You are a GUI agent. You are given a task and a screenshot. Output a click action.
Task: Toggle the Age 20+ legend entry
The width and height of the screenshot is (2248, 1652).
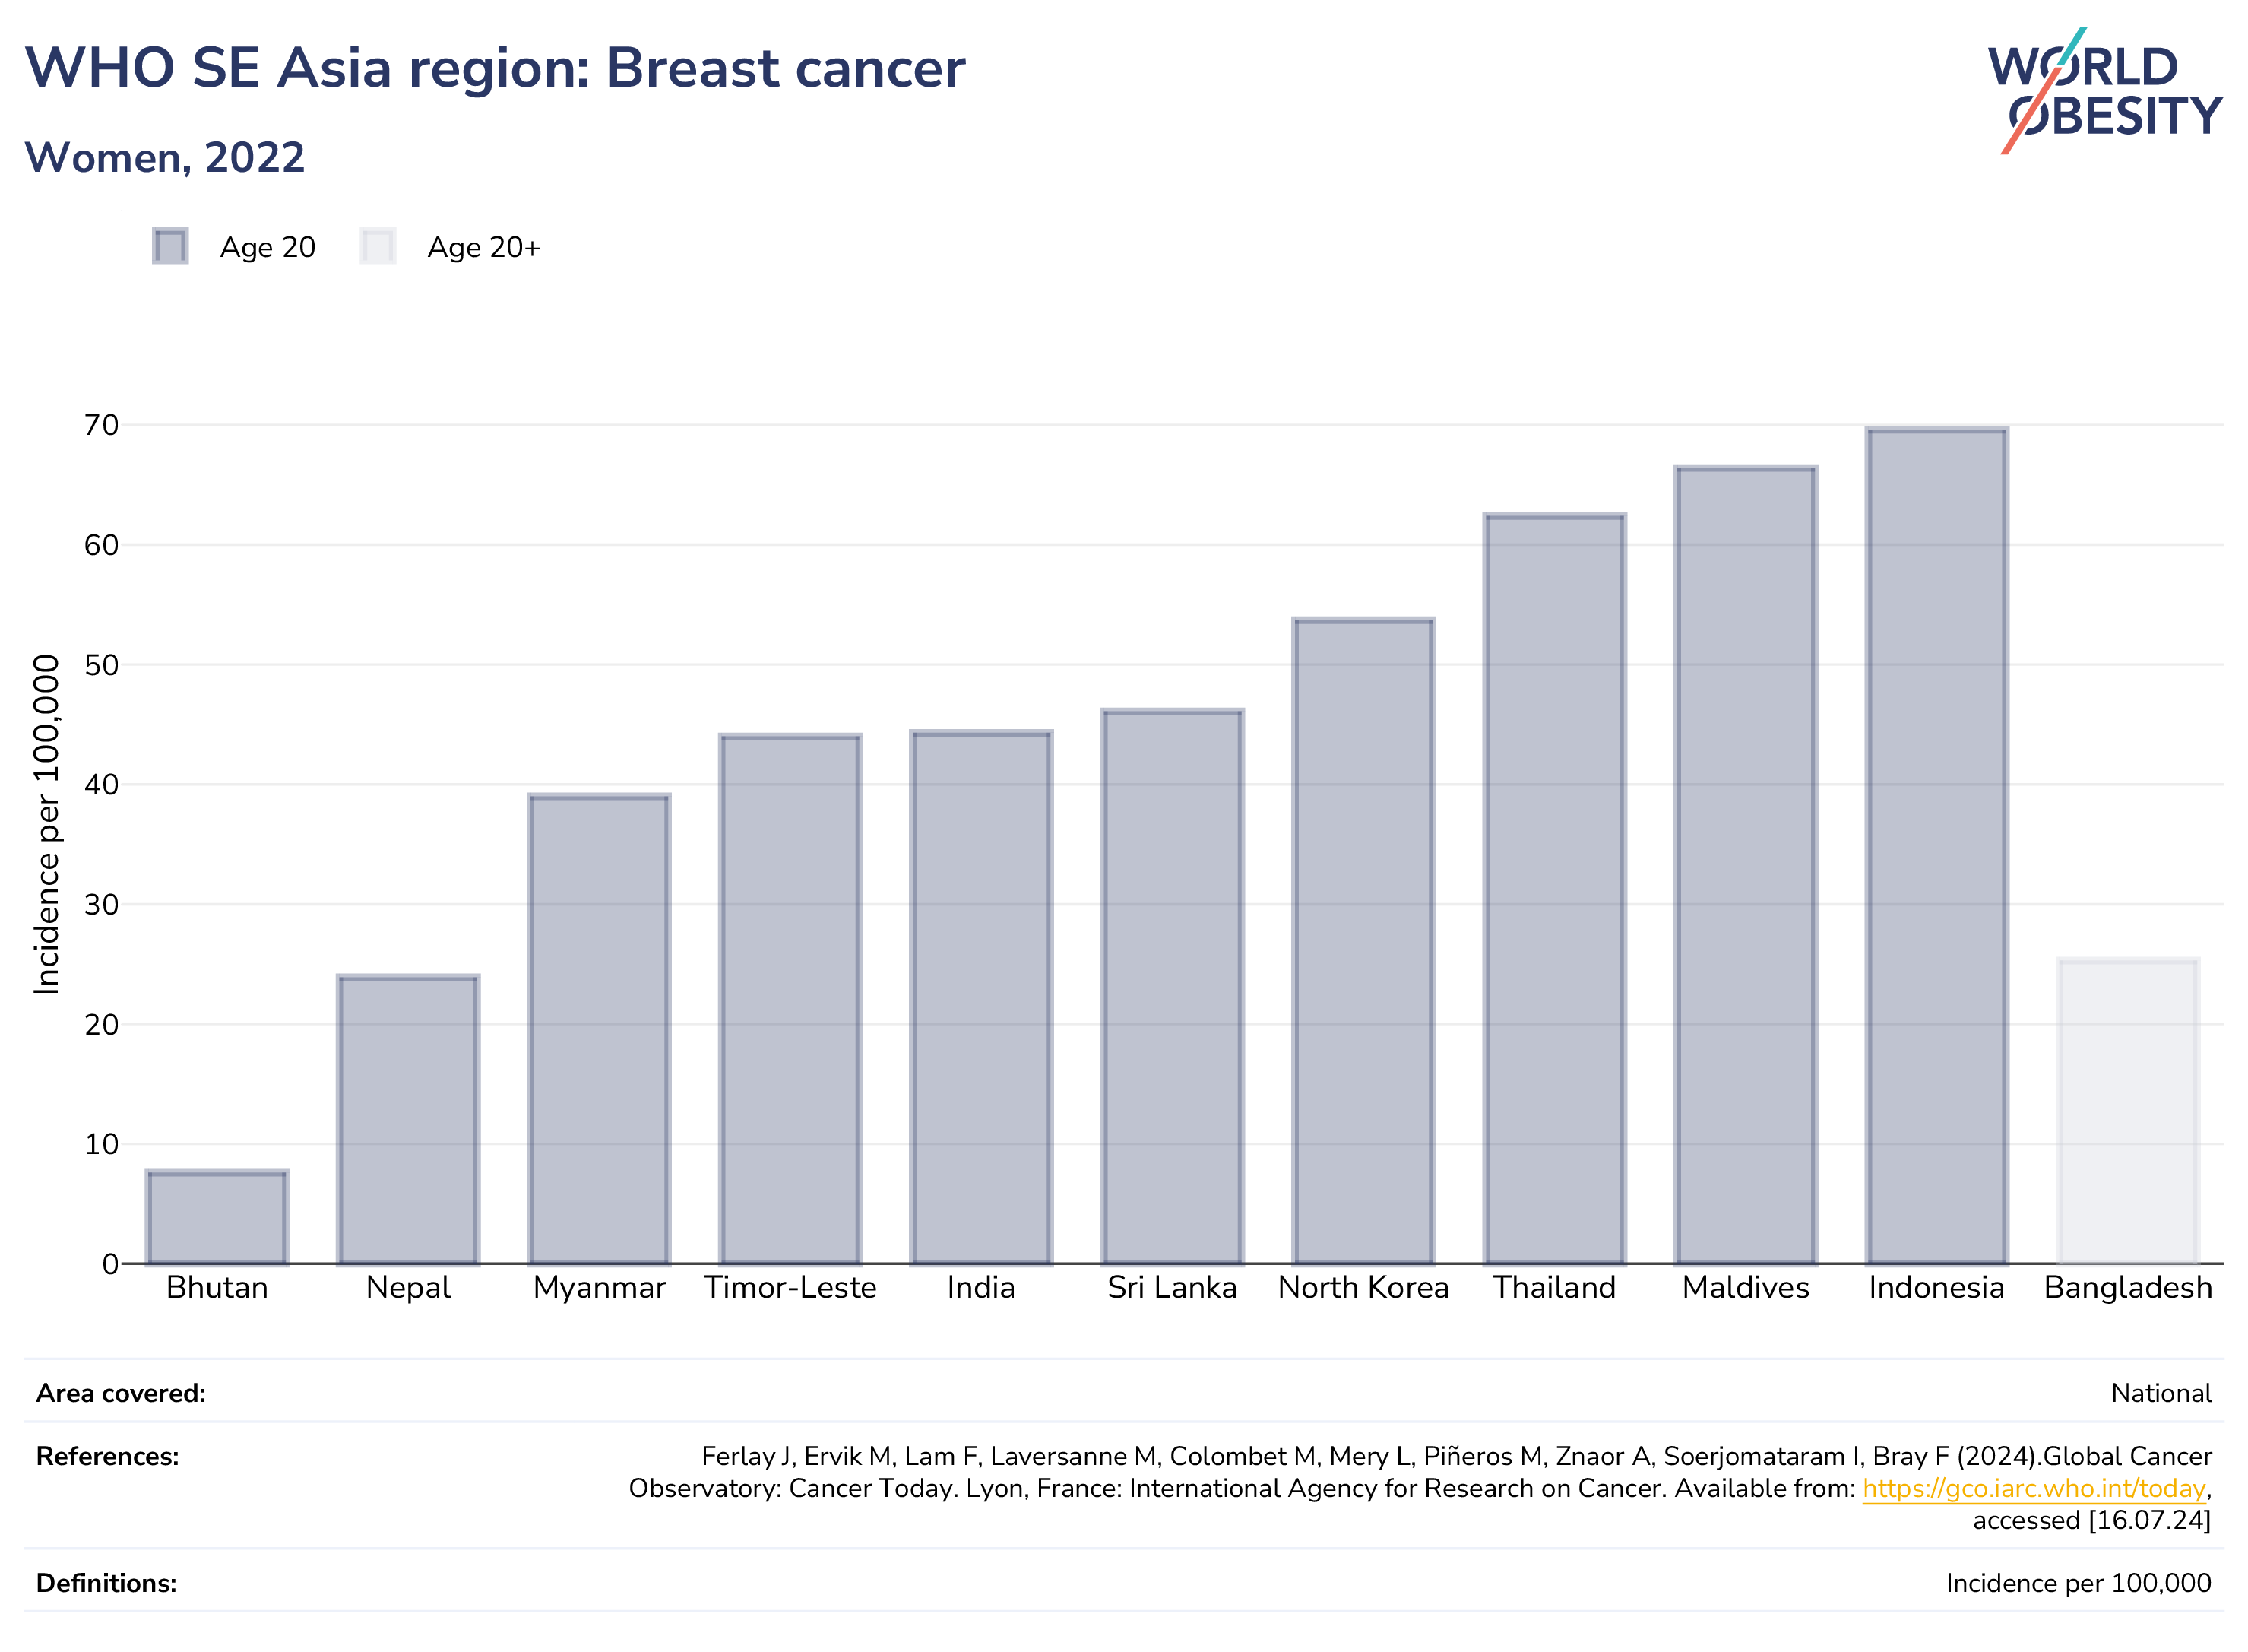(x=450, y=247)
